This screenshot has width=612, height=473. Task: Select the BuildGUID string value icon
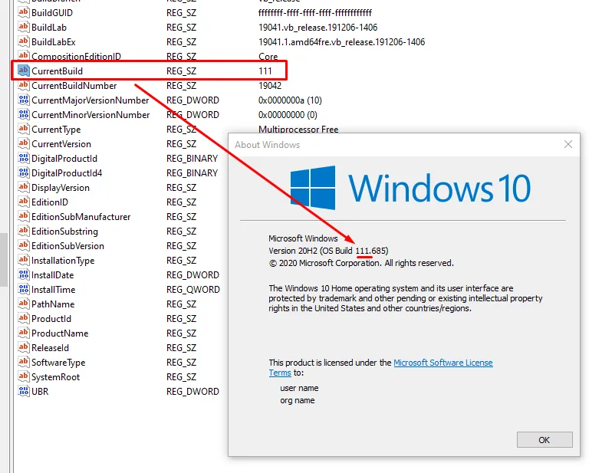(24, 12)
